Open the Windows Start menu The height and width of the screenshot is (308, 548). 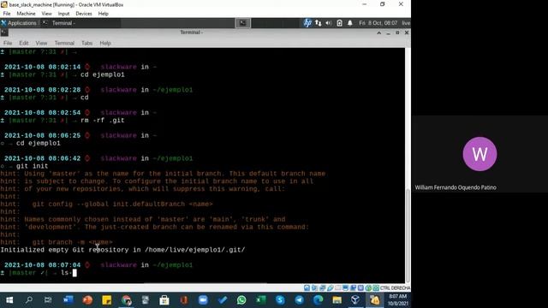[x=9, y=300]
